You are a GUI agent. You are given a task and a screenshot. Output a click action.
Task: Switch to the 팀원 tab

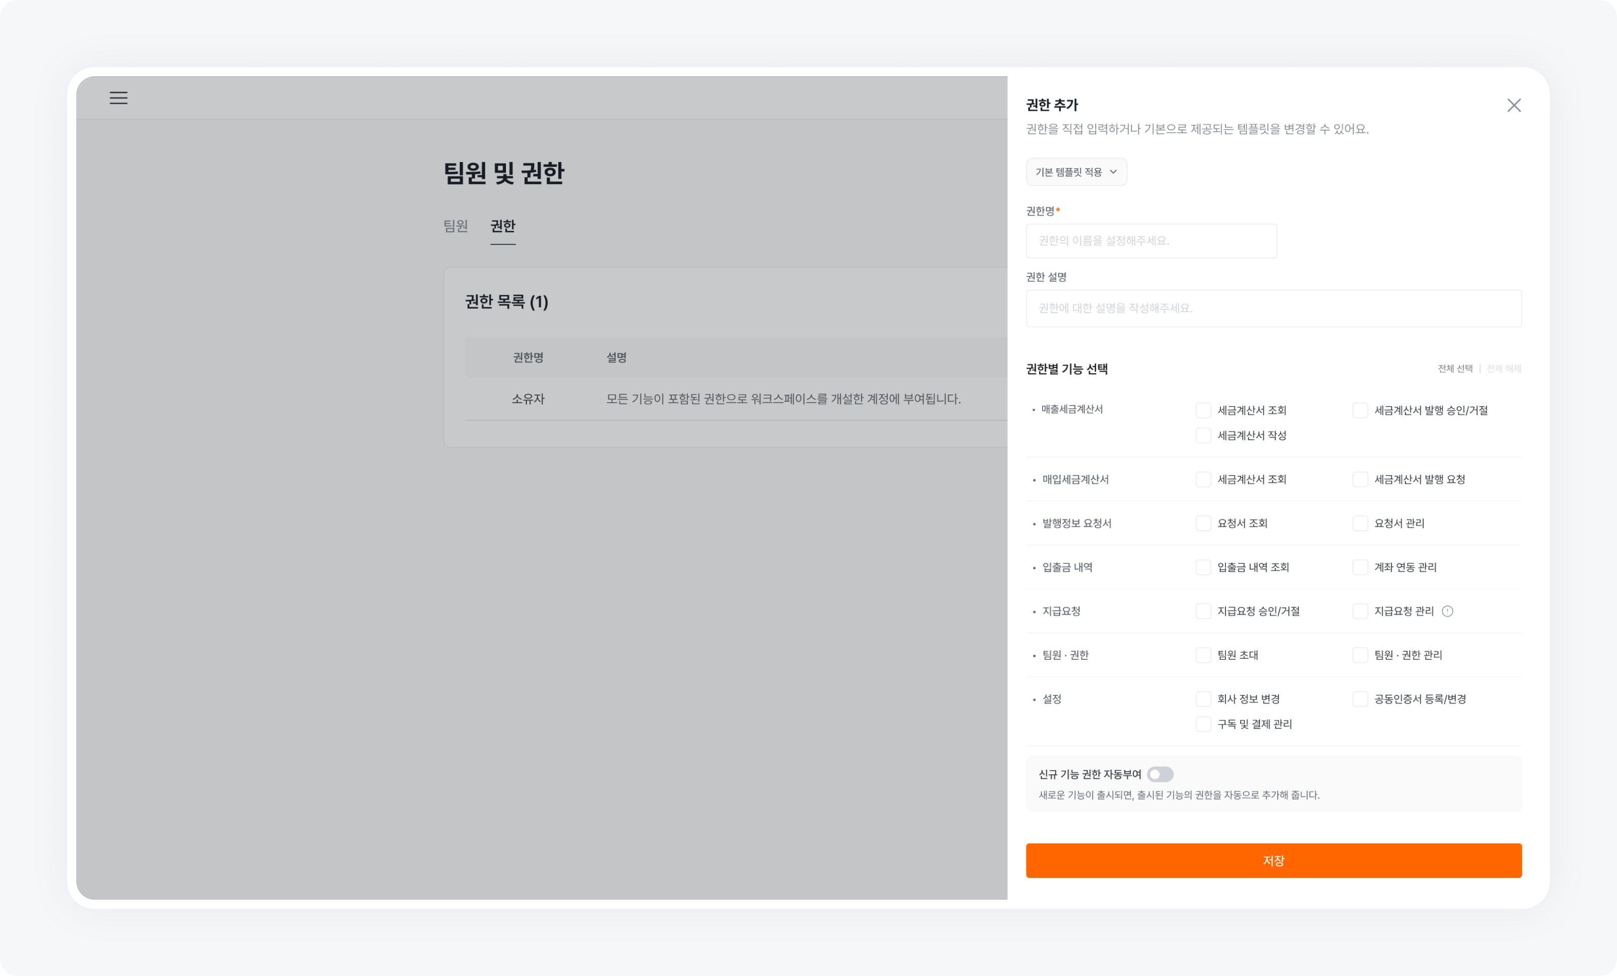(456, 226)
